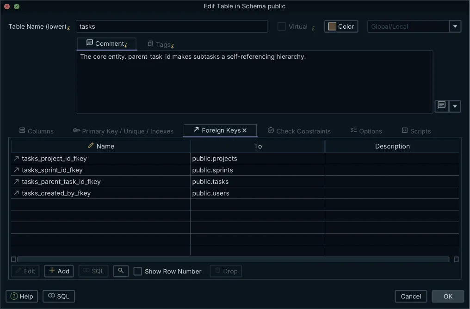Click into the Table Name field
This screenshot has height=309, width=470.
(172, 26)
